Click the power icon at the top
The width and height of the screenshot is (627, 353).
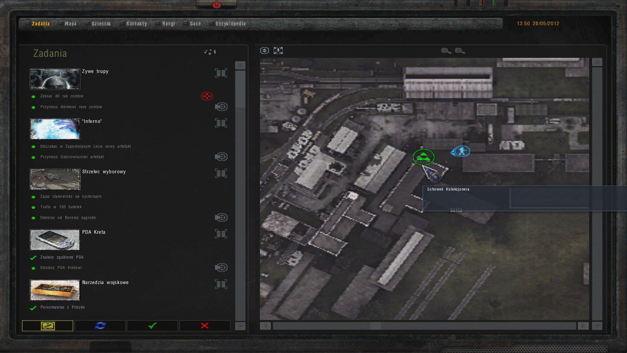pos(217,5)
